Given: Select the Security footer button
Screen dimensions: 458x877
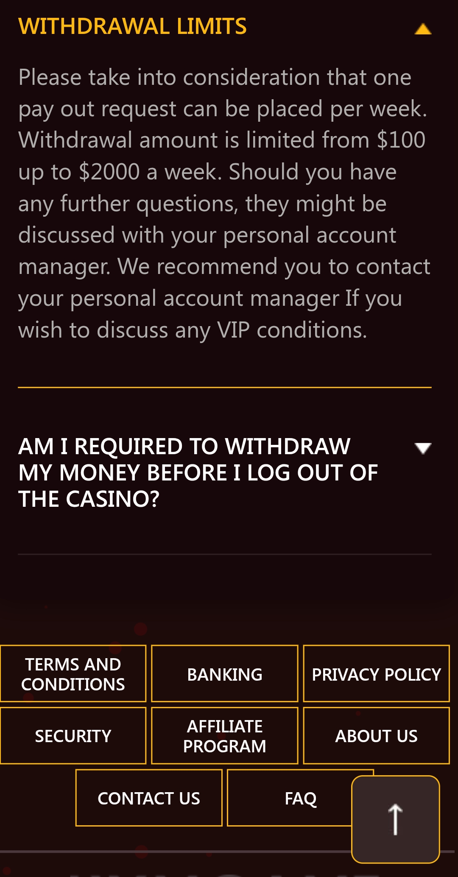Looking at the screenshot, I should point(73,736).
